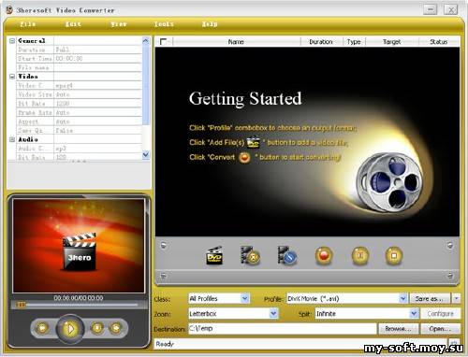Open the Tools menu
468x357 pixels.
[164, 24]
